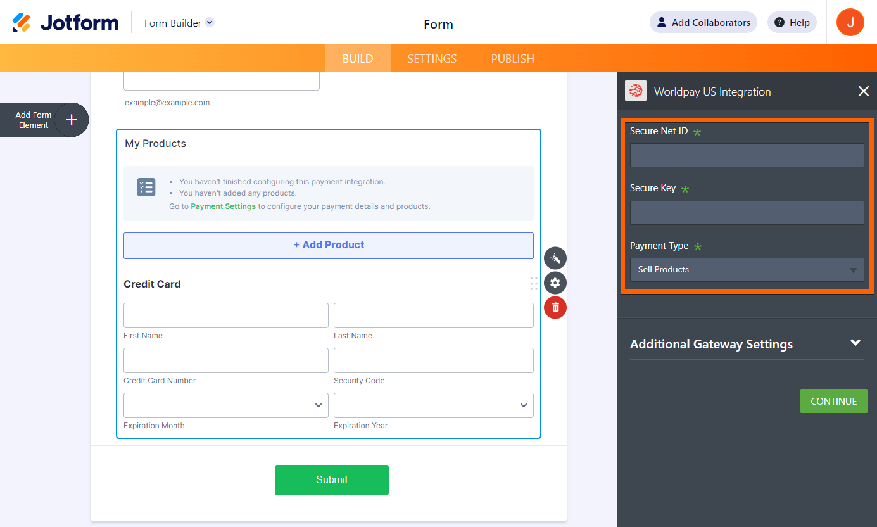Click the My Products heading
Screen dimensions: 877x527
pos(155,144)
